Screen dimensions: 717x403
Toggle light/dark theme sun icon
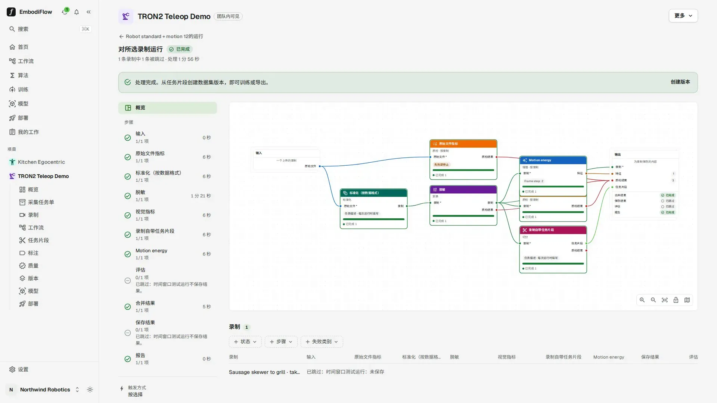pyautogui.click(x=90, y=390)
